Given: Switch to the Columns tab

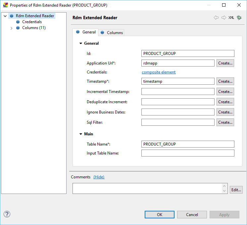Looking at the screenshot, I should 112,32.
